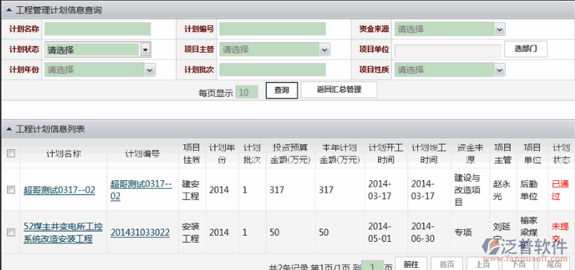Open the 52煤主井变电所工控系统改造安装工程 link
Screen dimensions: 575x270
(x=63, y=233)
